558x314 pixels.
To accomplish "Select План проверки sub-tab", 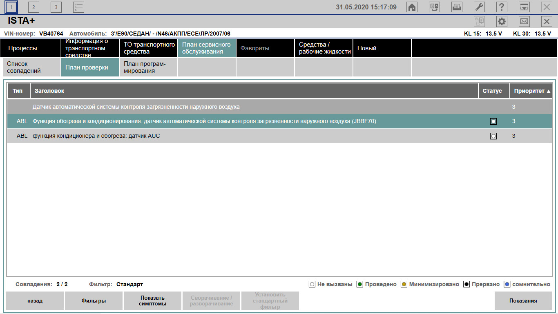I will click(90, 67).
